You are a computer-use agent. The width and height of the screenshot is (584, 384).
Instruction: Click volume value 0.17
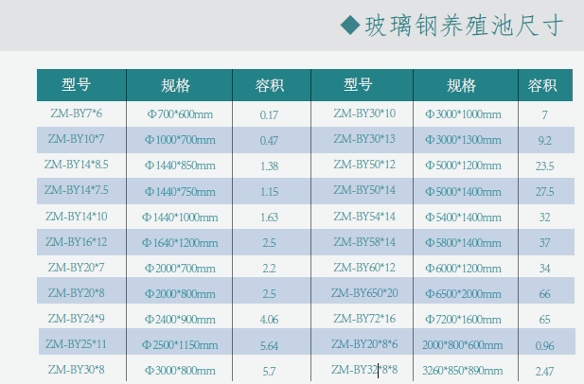[x=269, y=115]
